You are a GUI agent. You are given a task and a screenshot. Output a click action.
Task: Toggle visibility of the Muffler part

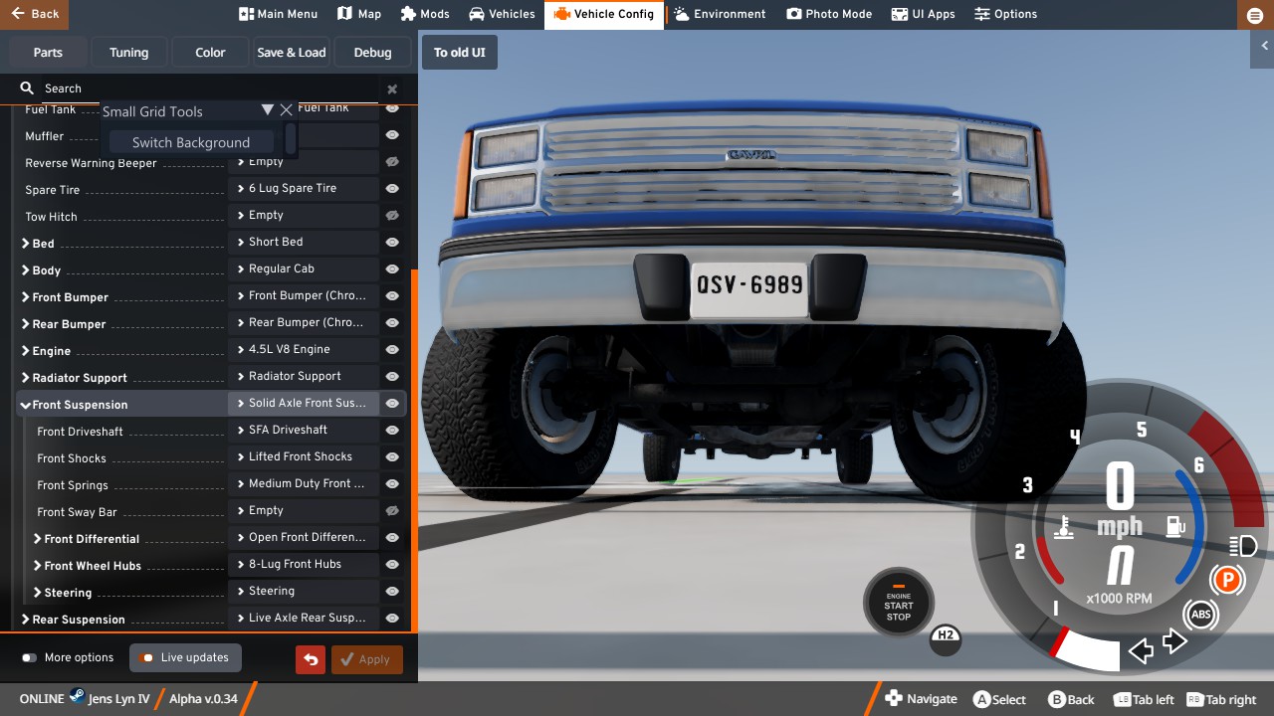(x=392, y=134)
